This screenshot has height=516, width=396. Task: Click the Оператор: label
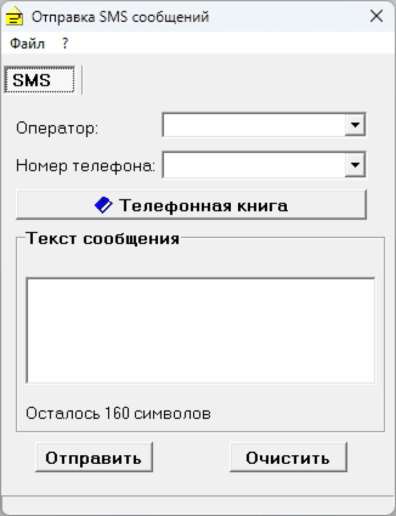[57, 128]
